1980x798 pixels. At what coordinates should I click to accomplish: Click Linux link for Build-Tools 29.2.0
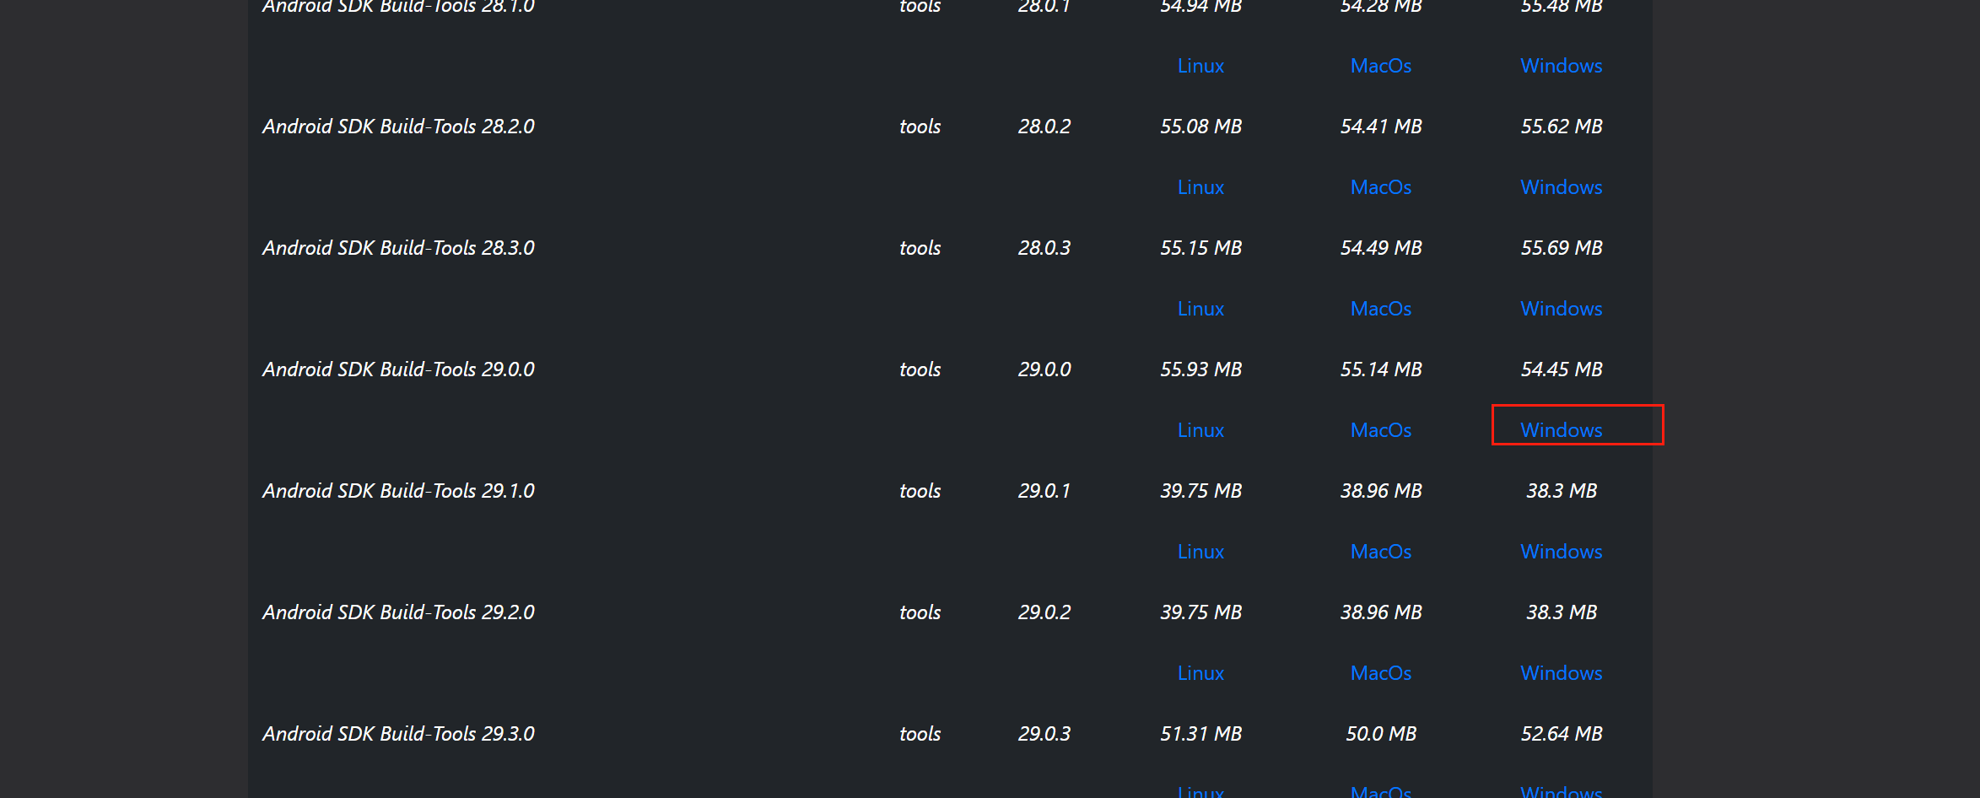point(1200,673)
